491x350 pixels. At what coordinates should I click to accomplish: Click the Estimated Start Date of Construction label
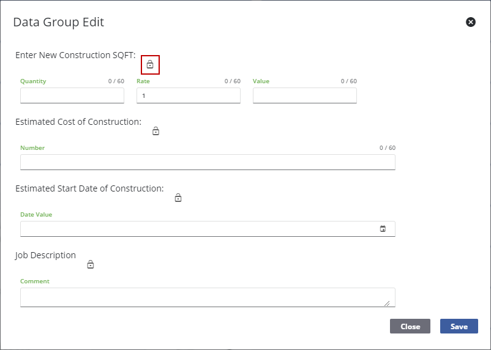[x=89, y=188]
